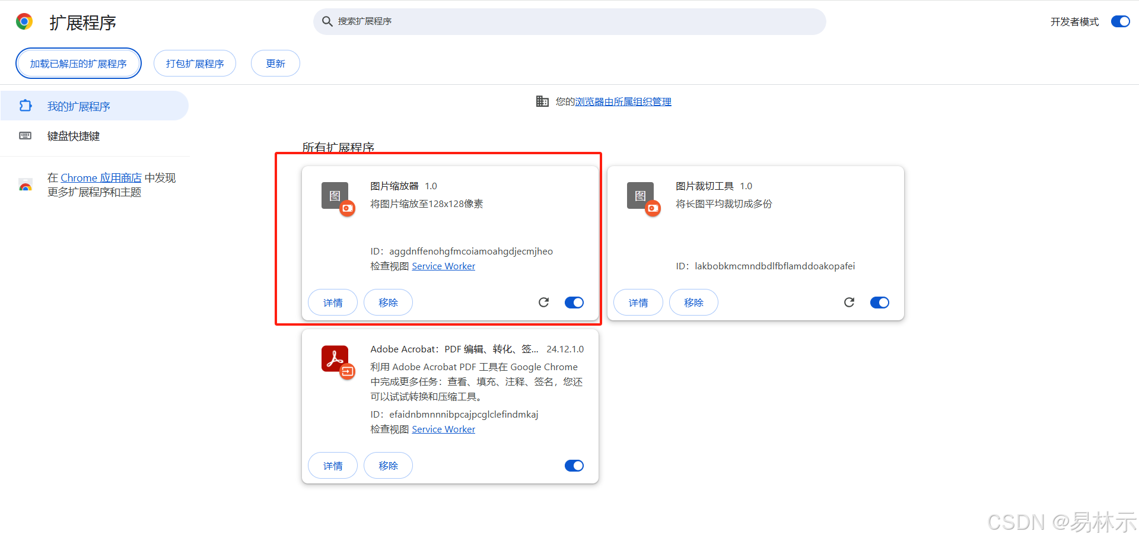This screenshot has width=1139, height=541.
Task: Disable the Adobe Acrobat extension toggle
Action: [x=574, y=466]
